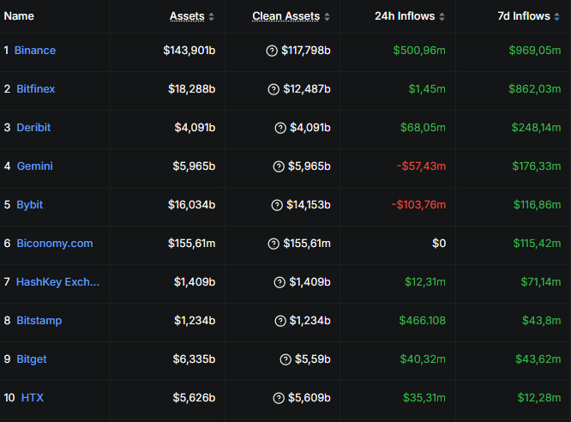571x422 pixels.
Task: Select Binance clean assets $117,798b
Action: point(306,51)
